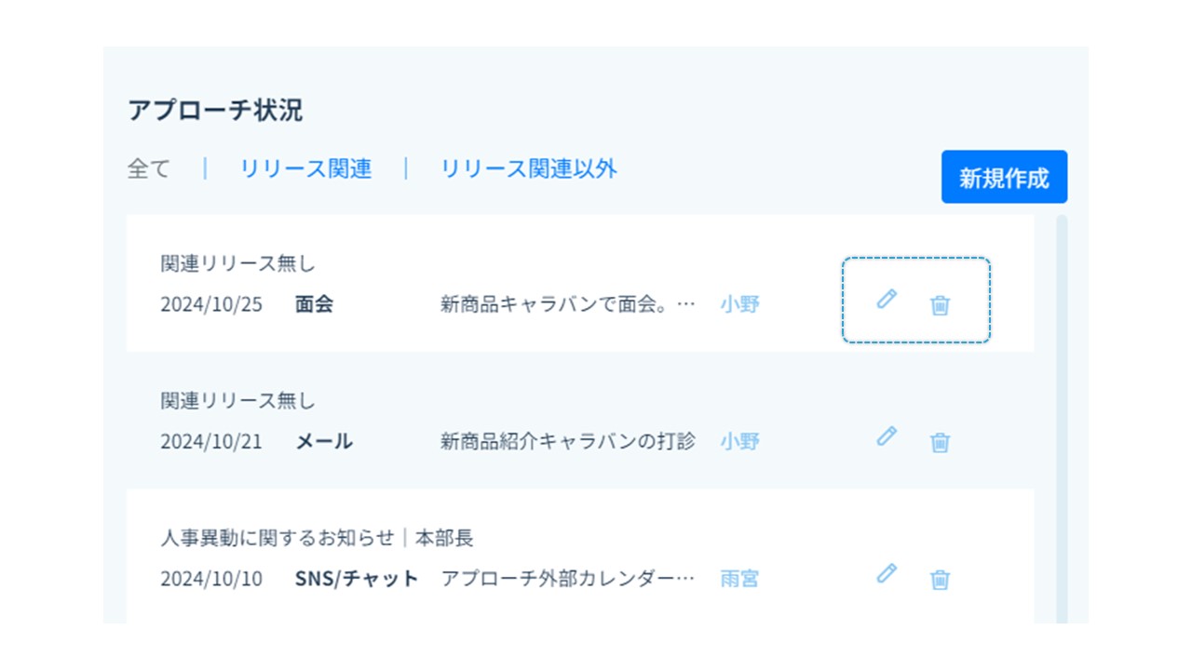This screenshot has width=1192, height=670.
Task: Edit the 2024/10/25 面会 entry
Action: (887, 299)
